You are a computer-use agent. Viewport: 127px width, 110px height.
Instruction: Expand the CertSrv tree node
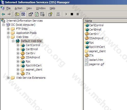[x=18, y=53]
